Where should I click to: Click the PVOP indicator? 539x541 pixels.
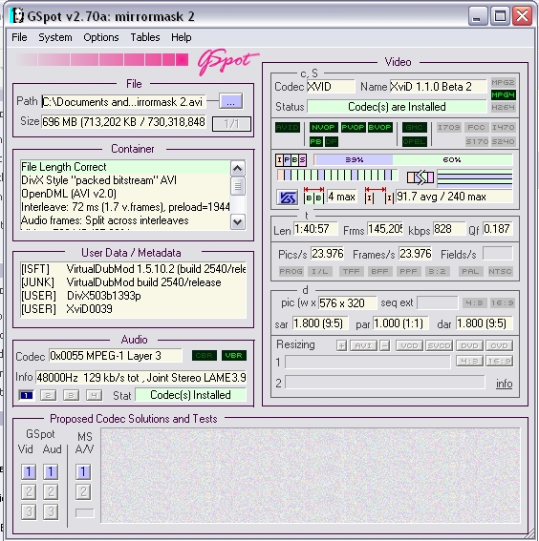coord(353,127)
